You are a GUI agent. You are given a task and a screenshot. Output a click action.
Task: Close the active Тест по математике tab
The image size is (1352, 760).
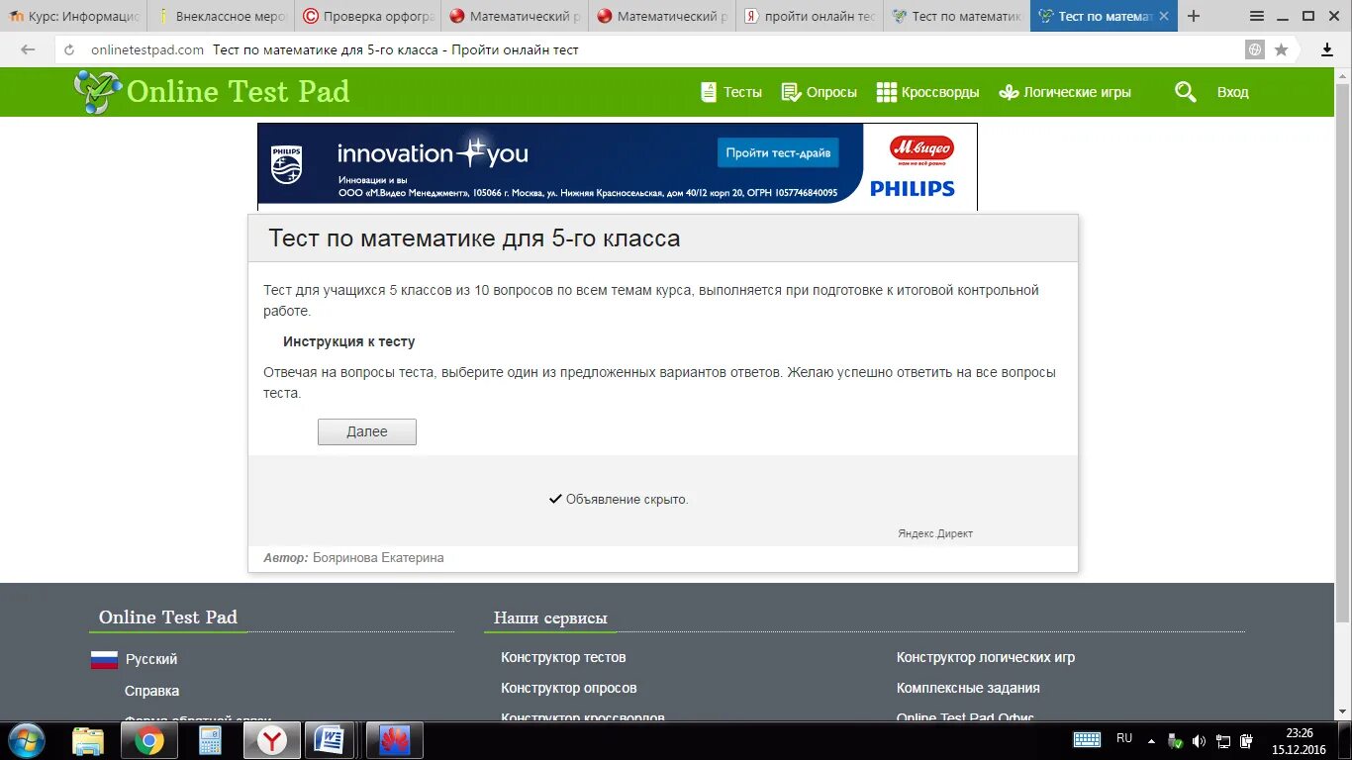point(1164,16)
